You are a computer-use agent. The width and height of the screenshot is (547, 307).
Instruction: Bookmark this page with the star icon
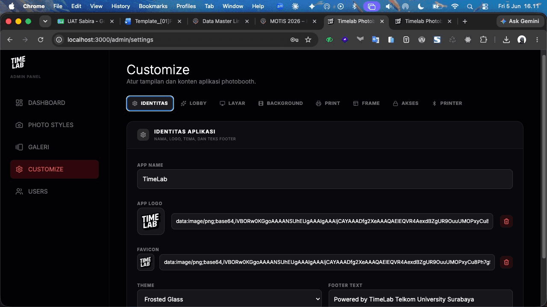[x=308, y=40]
